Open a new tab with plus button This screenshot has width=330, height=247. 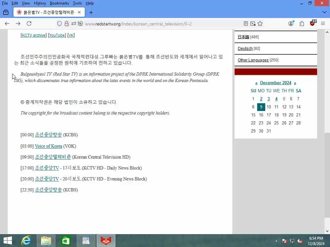(91, 13)
